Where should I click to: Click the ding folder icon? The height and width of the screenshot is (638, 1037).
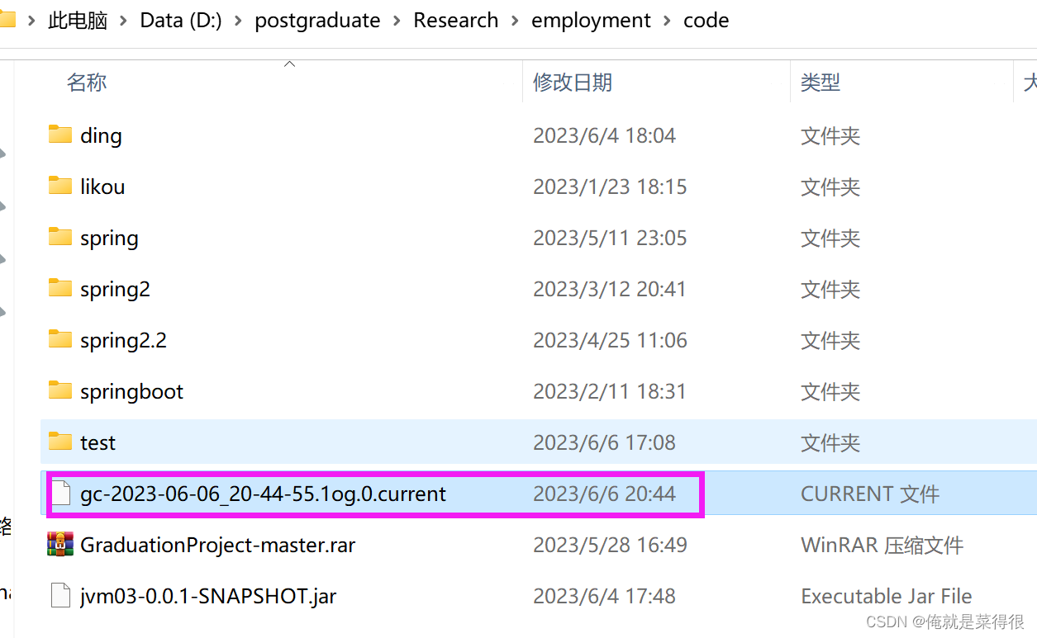point(60,135)
